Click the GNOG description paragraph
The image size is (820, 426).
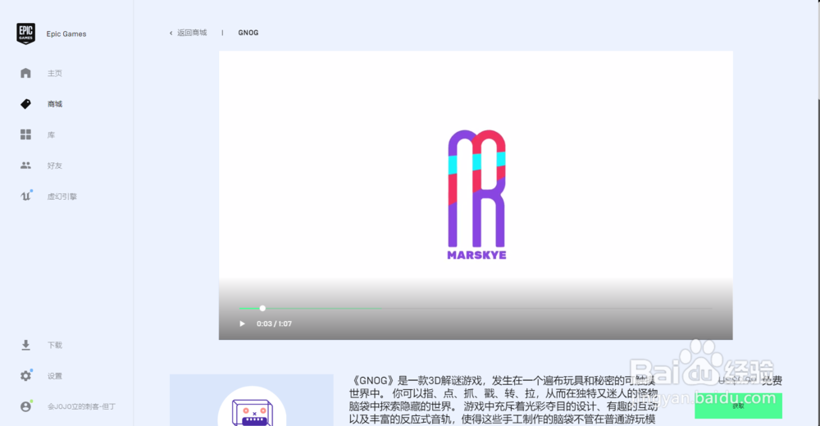(503, 400)
